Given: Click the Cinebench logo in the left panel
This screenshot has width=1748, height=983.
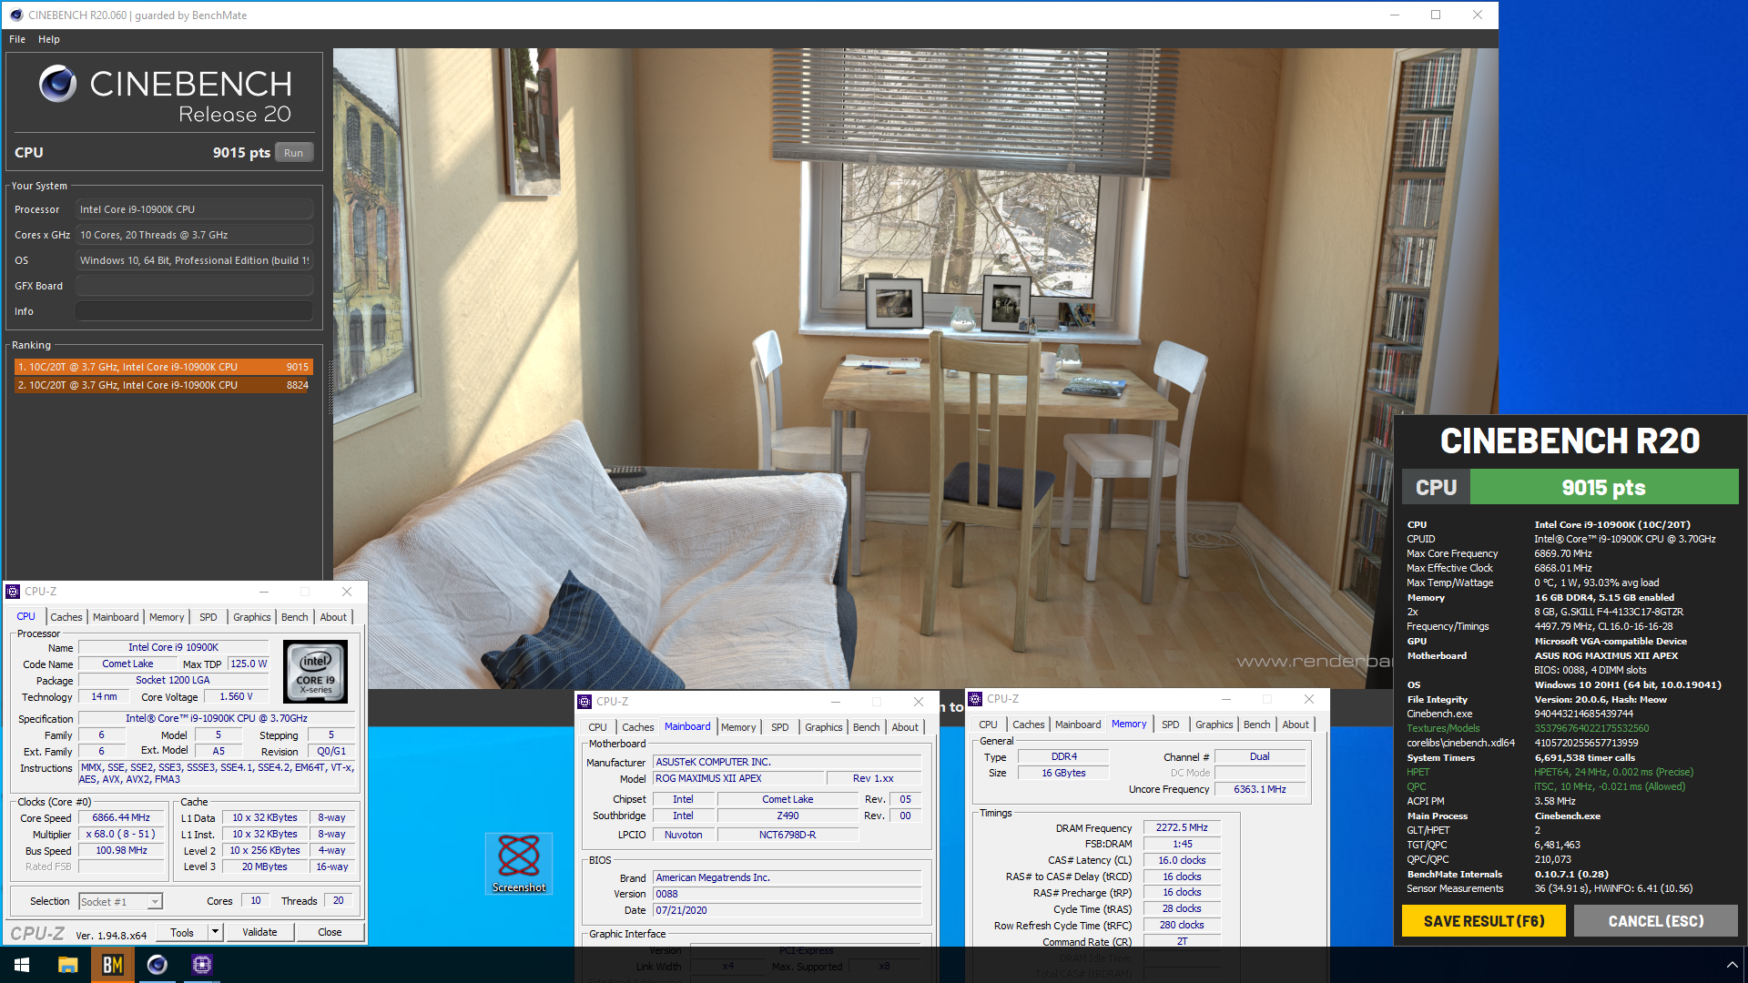Looking at the screenshot, I should pos(57,84).
